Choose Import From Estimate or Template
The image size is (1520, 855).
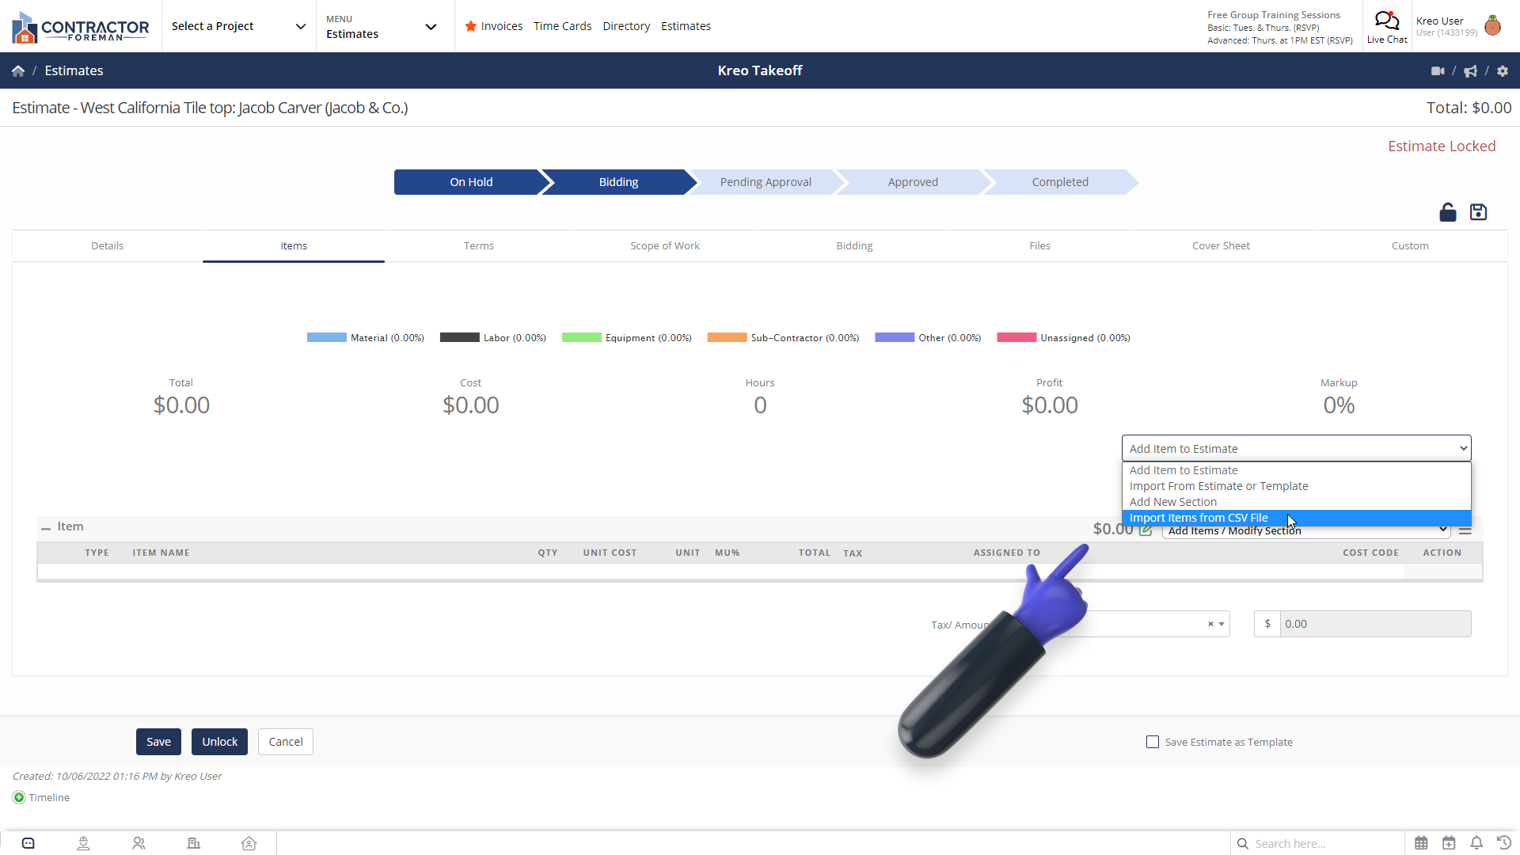point(1296,487)
